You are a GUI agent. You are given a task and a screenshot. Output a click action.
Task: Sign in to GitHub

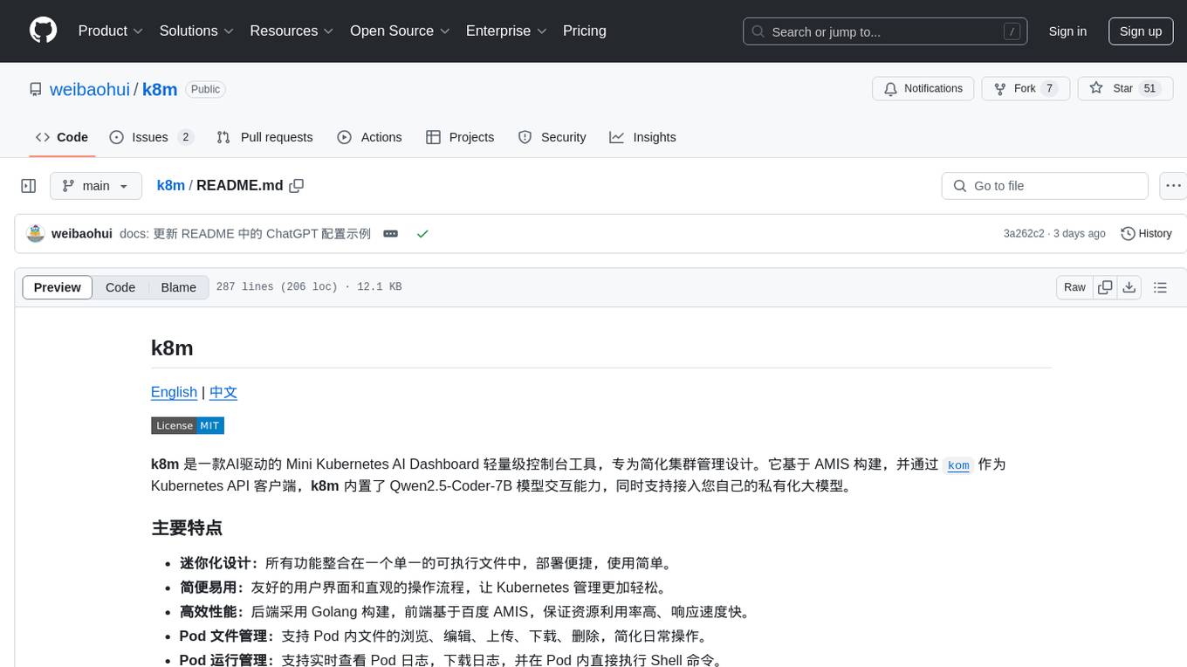[x=1067, y=31]
